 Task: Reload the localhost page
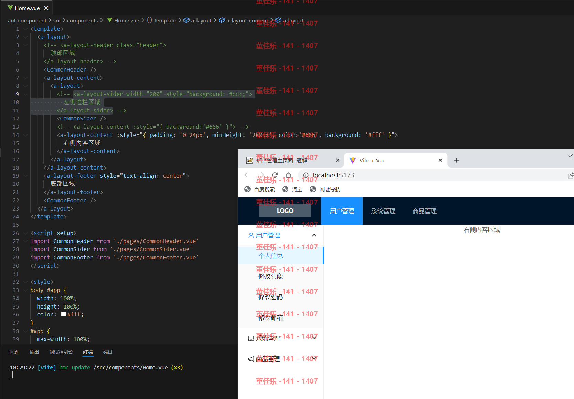pos(275,175)
